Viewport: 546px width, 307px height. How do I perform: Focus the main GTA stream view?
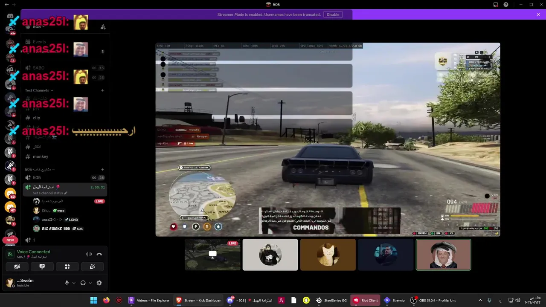(328, 139)
